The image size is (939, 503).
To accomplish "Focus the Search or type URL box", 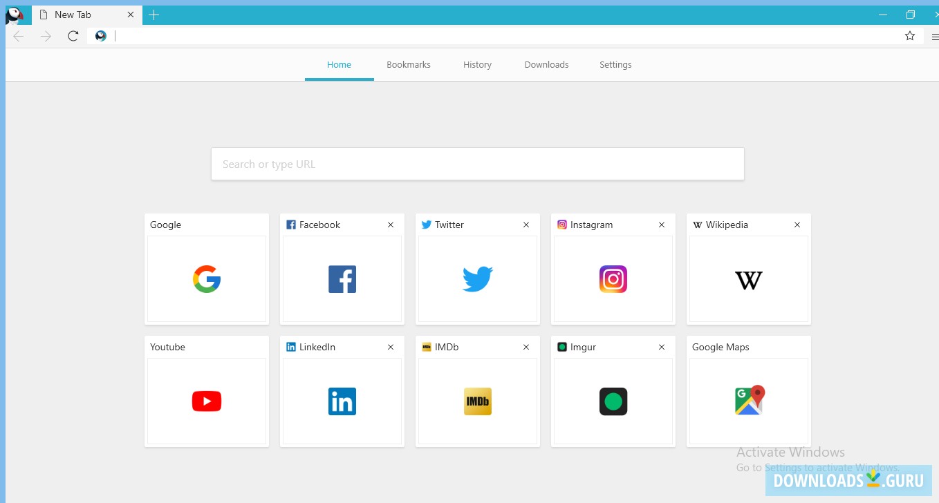I will [x=478, y=164].
